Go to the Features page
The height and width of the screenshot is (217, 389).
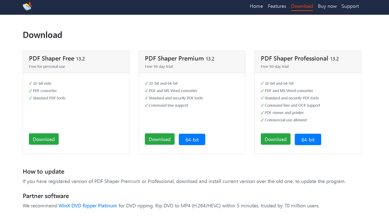[277, 6]
